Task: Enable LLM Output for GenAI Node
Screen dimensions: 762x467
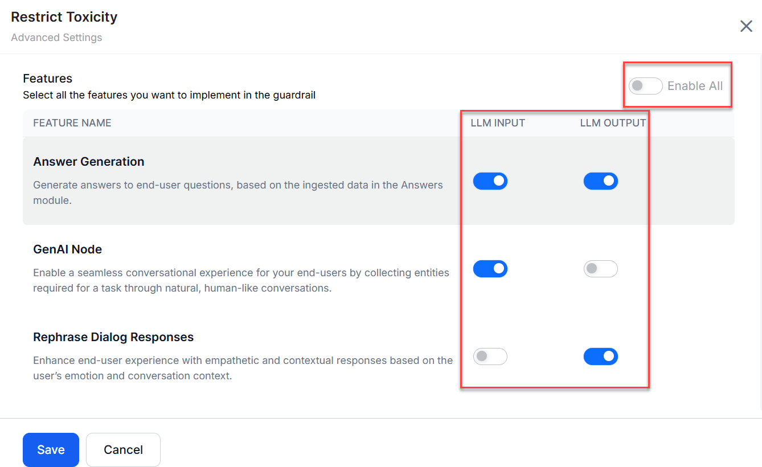Action: click(600, 269)
